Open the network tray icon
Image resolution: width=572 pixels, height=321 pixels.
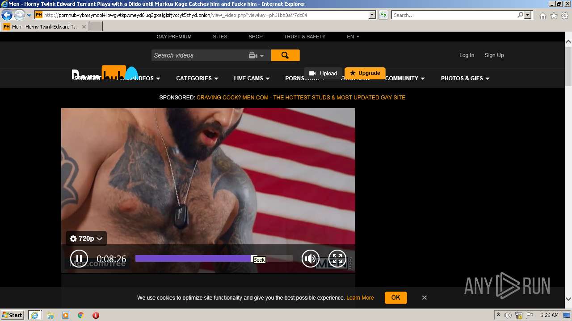[x=519, y=315]
